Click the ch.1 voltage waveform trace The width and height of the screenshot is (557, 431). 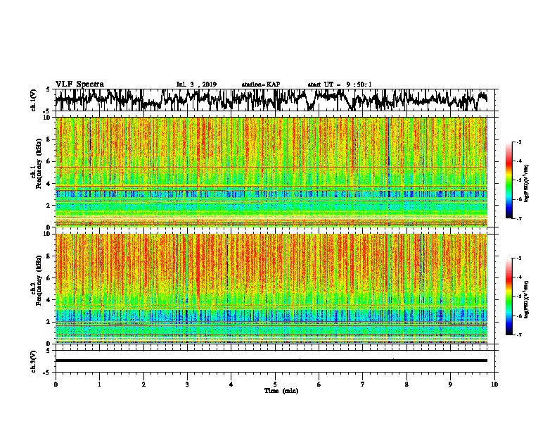(271, 99)
